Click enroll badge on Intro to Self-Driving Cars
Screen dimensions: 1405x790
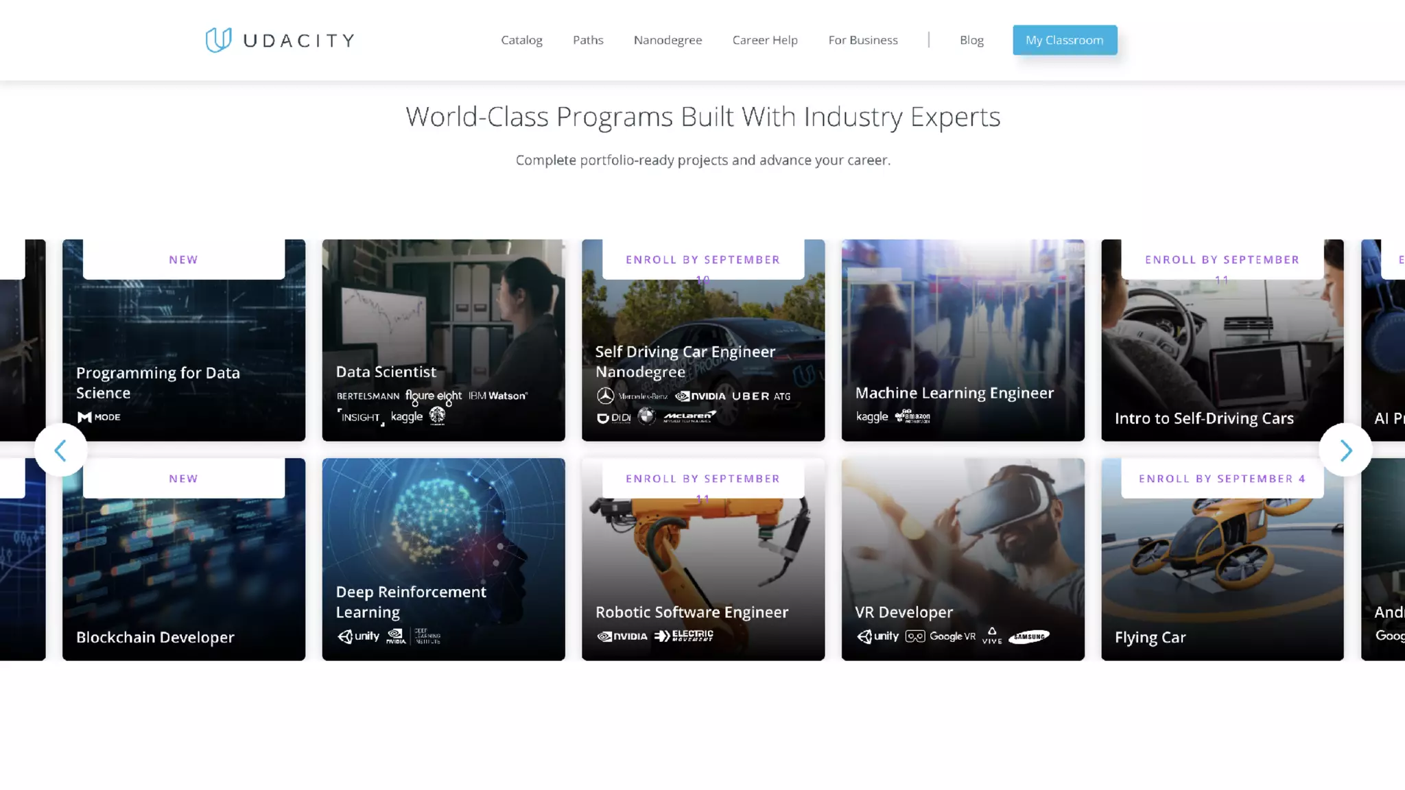[1223, 259]
